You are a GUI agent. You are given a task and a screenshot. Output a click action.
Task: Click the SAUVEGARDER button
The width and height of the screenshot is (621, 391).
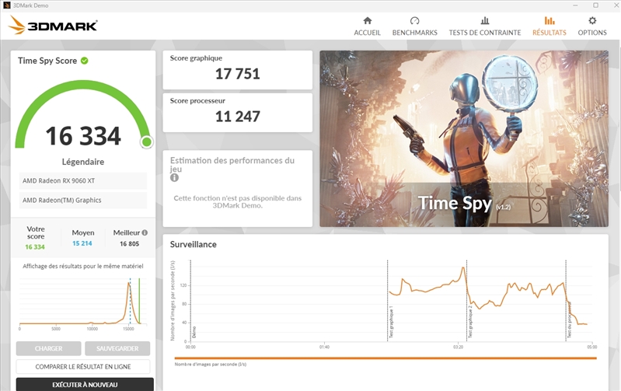(117, 348)
